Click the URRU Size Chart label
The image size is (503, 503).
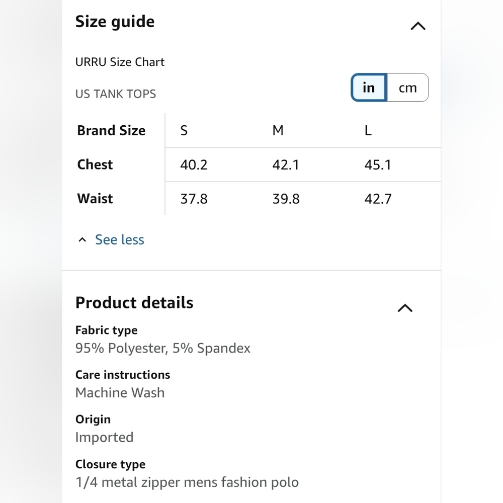[120, 62]
